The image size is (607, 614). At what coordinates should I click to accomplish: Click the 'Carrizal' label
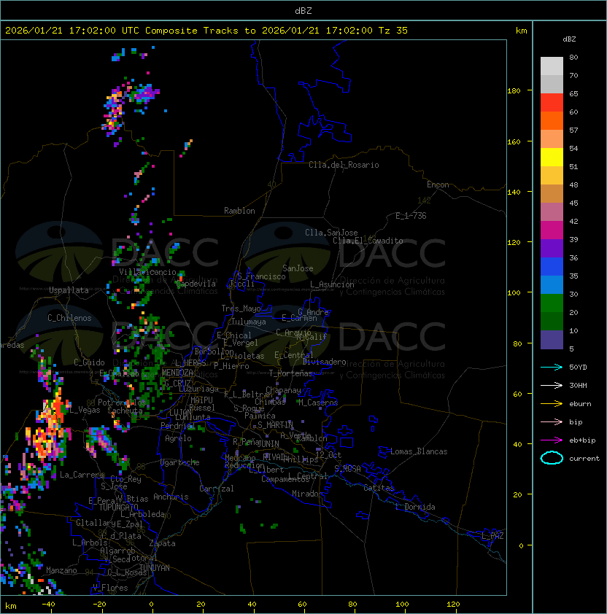coord(217,489)
